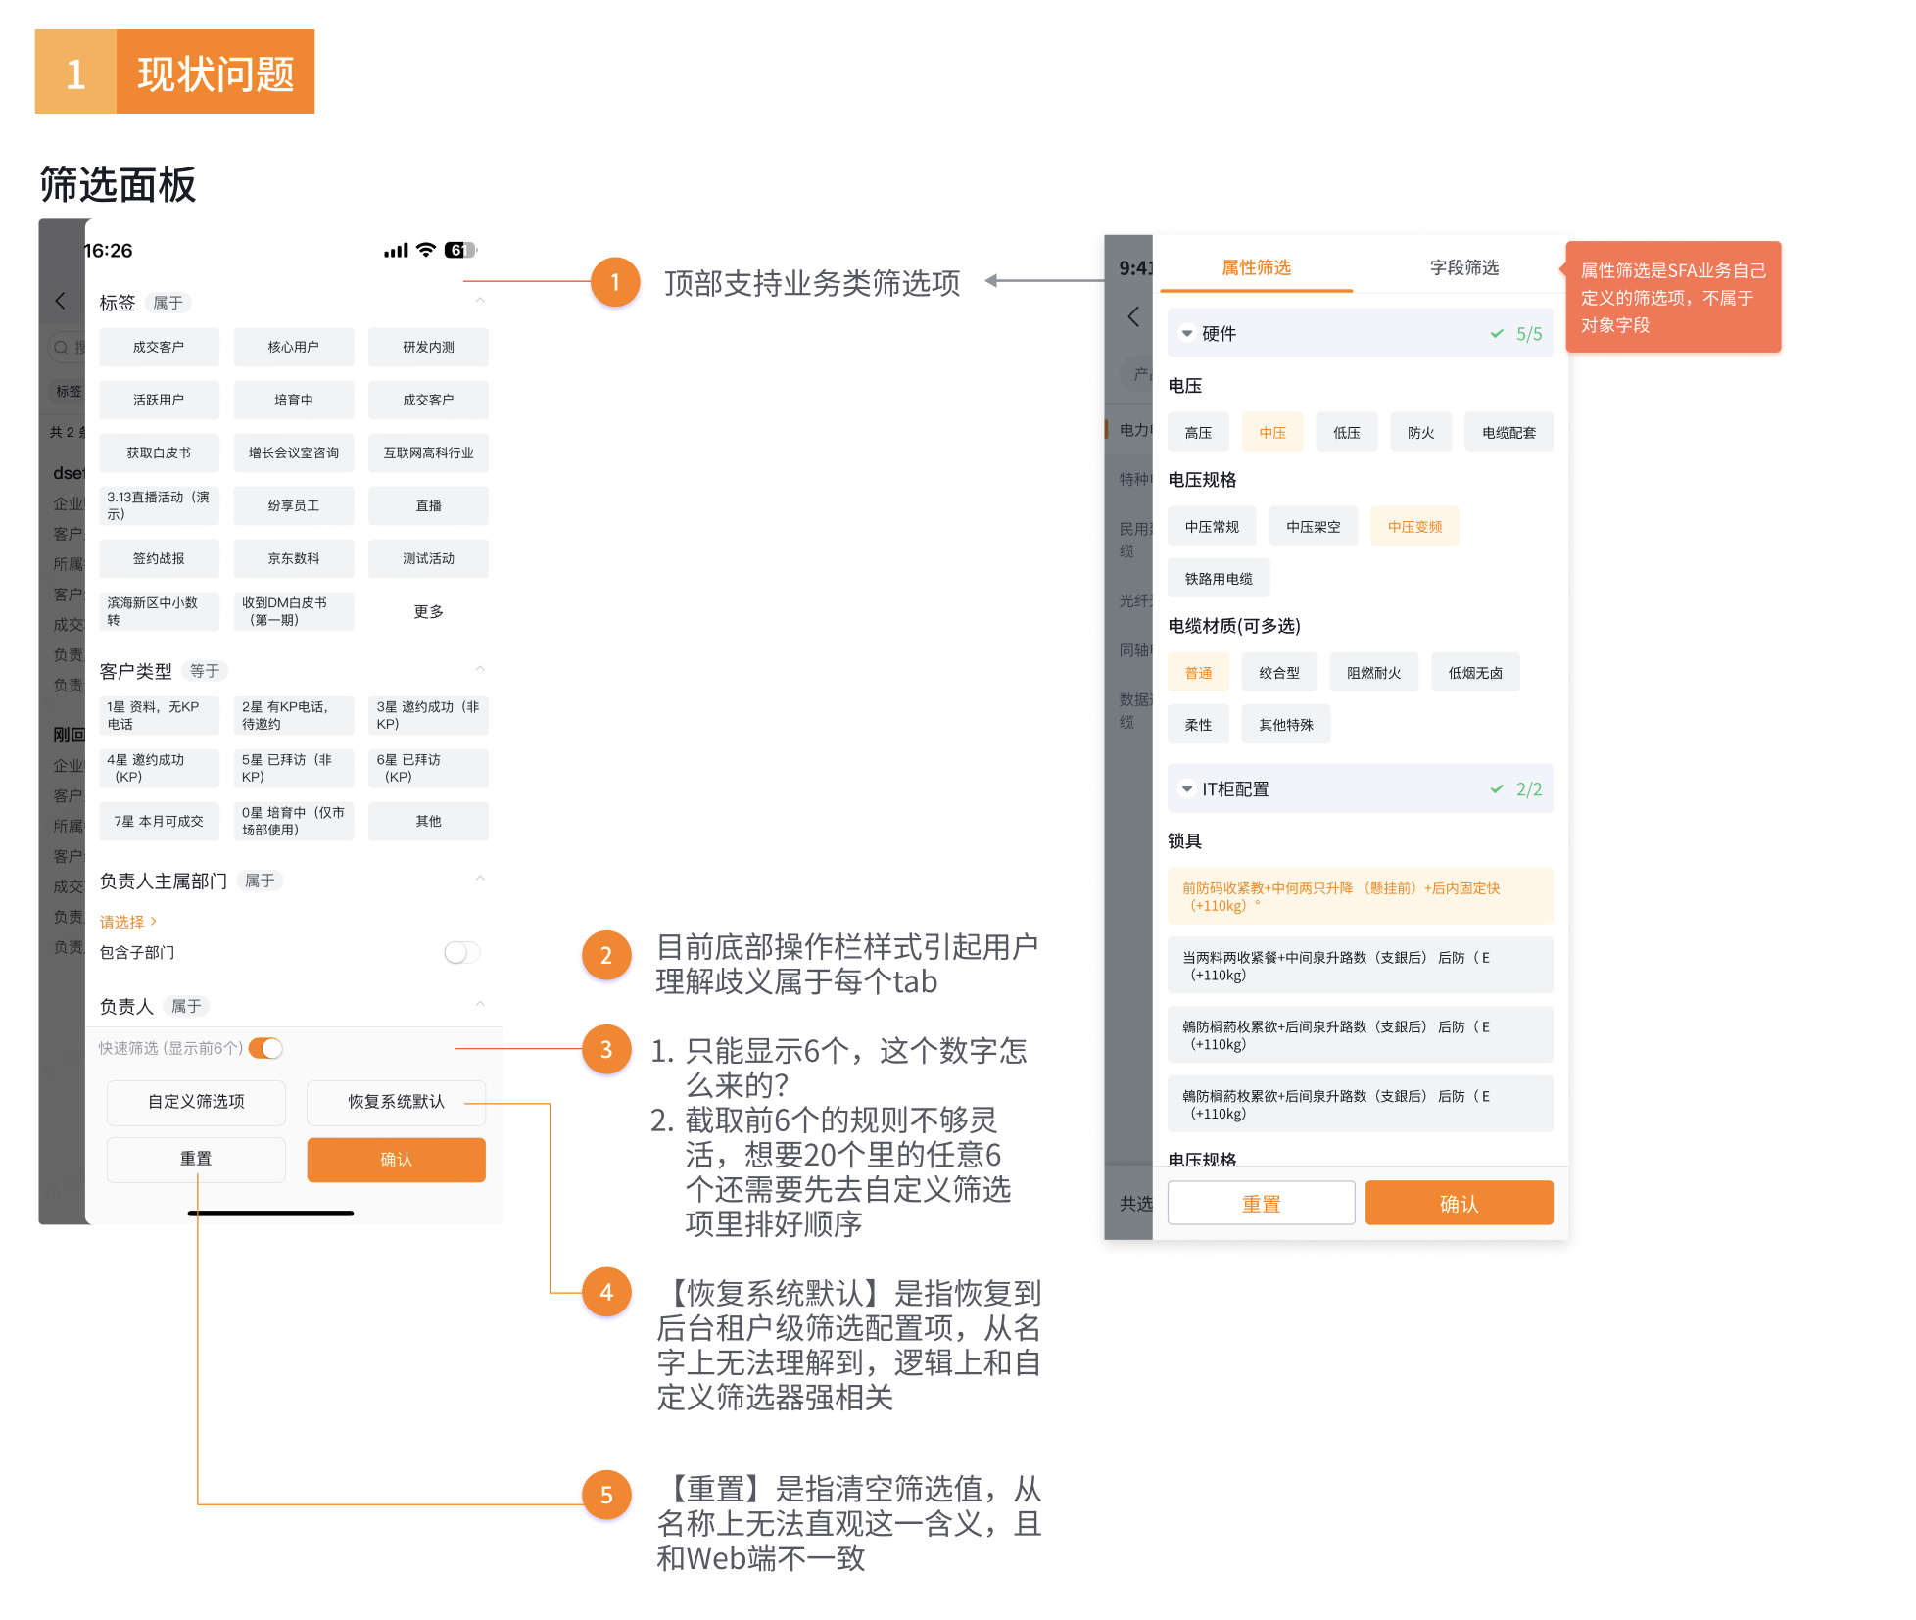Tap the back arrow in left phone
Screen dimensions: 1916x1620
pos(61,301)
